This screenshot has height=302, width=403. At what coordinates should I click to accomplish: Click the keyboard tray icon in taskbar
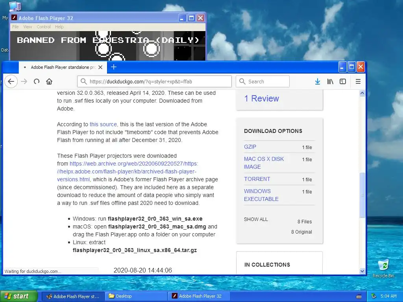pos(359,296)
